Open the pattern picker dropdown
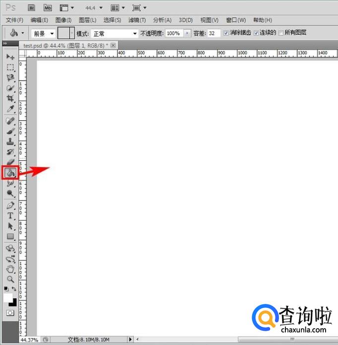Screen dimensions: 338x345 (72, 33)
